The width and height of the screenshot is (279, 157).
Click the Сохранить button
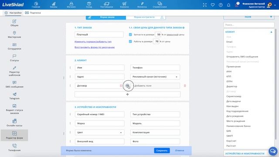[162, 150]
